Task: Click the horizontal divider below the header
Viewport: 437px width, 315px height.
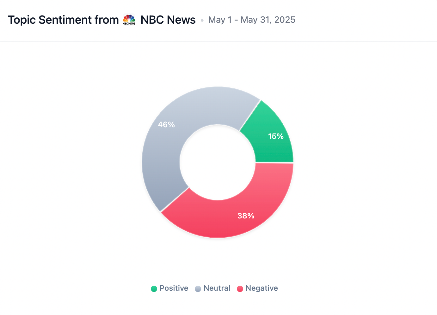Action: coord(218,41)
